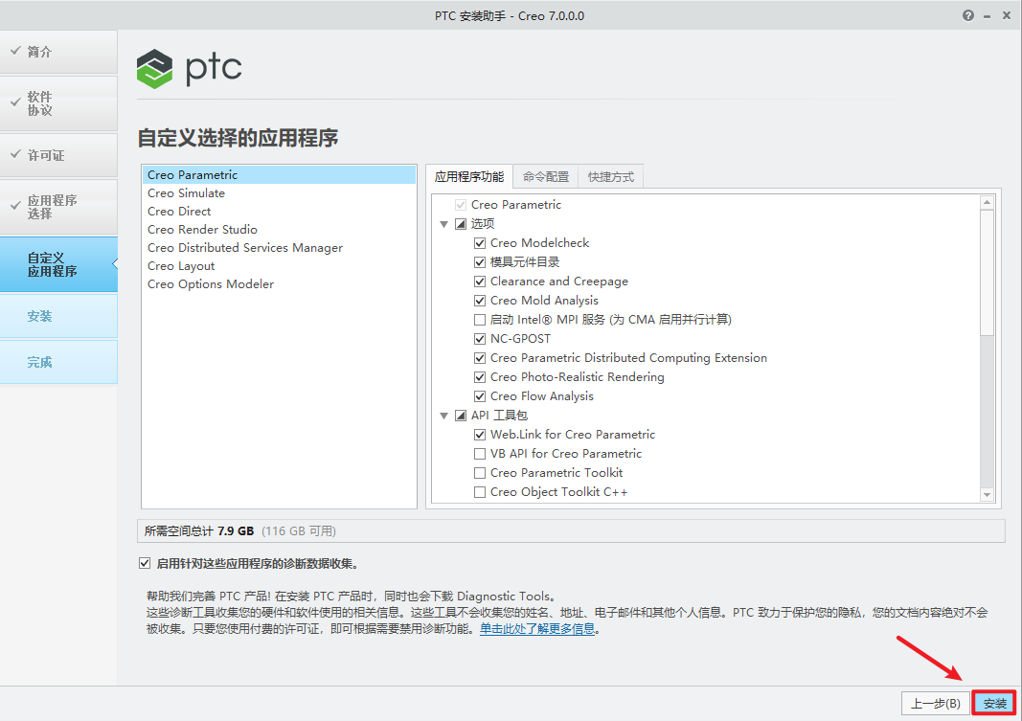Collapse the API 工具包 section
Screen dimensions: 1022x721
click(443, 415)
